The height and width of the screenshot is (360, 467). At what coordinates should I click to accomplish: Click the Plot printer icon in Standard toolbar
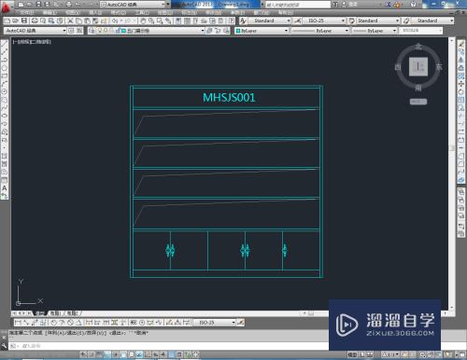(x=35, y=21)
